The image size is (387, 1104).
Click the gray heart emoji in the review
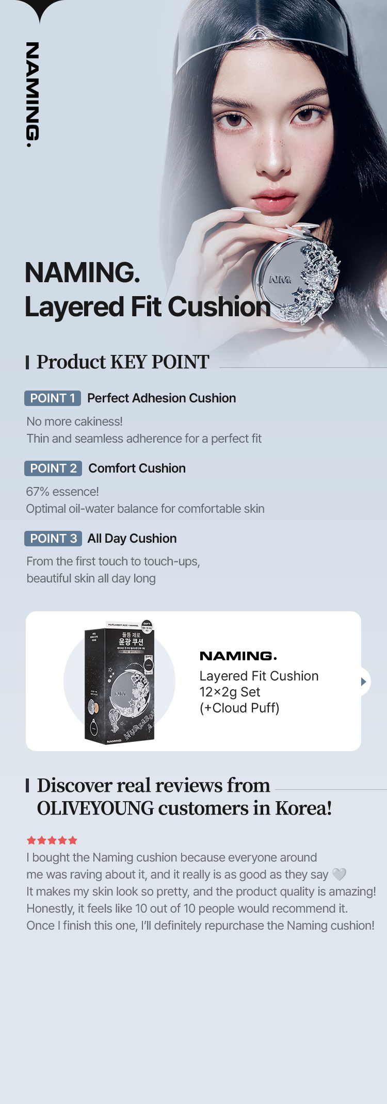tap(339, 874)
